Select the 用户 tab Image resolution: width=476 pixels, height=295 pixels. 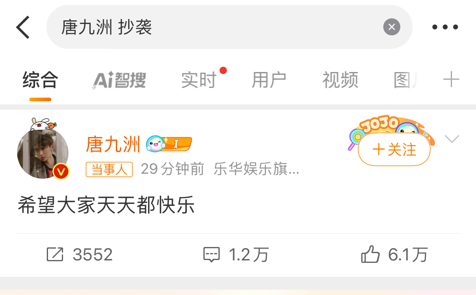point(269,80)
